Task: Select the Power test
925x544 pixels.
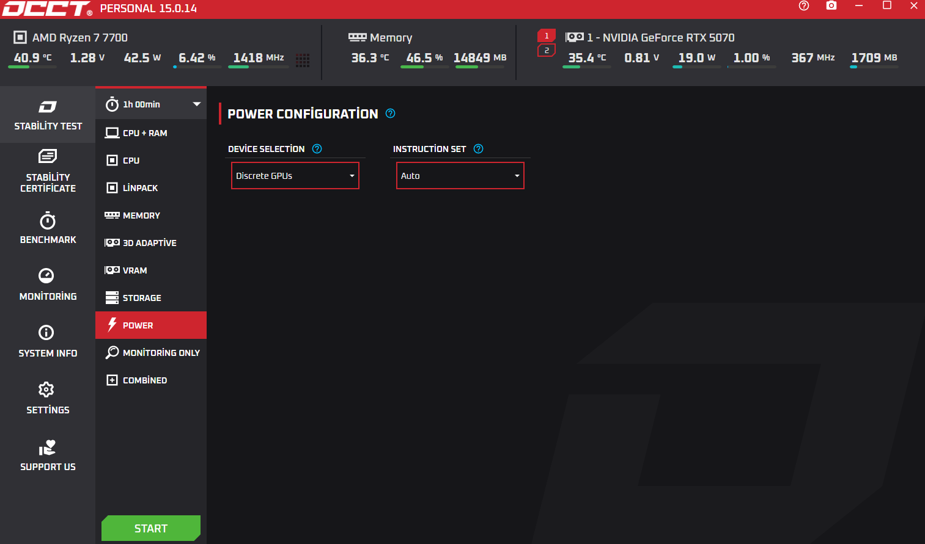Action: pos(151,325)
